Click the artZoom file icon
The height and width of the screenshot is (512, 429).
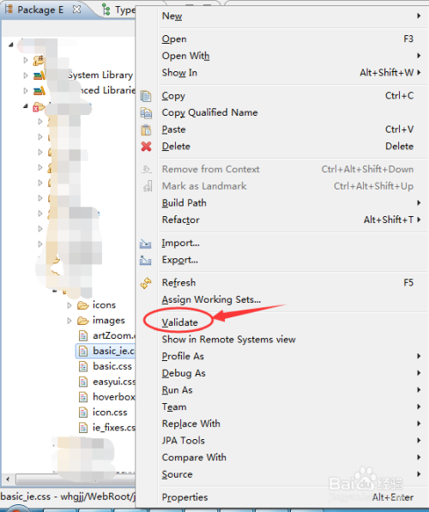tap(83, 335)
